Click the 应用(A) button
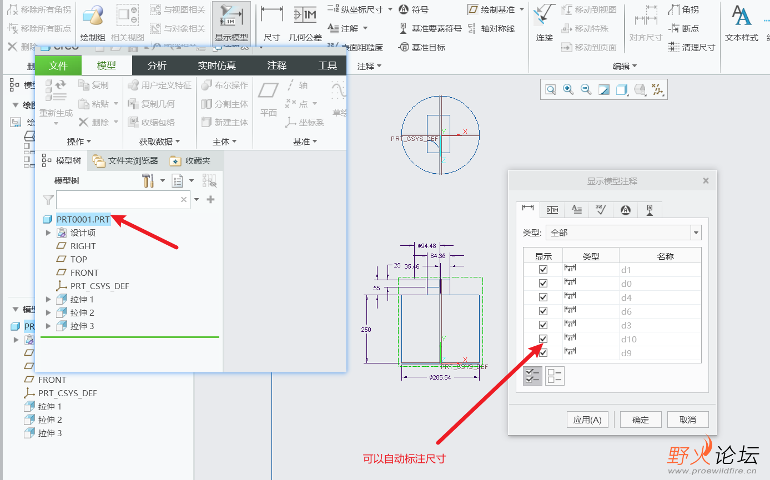Image resolution: width=770 pixels, height=480 pixels. (x=587, y=420)
